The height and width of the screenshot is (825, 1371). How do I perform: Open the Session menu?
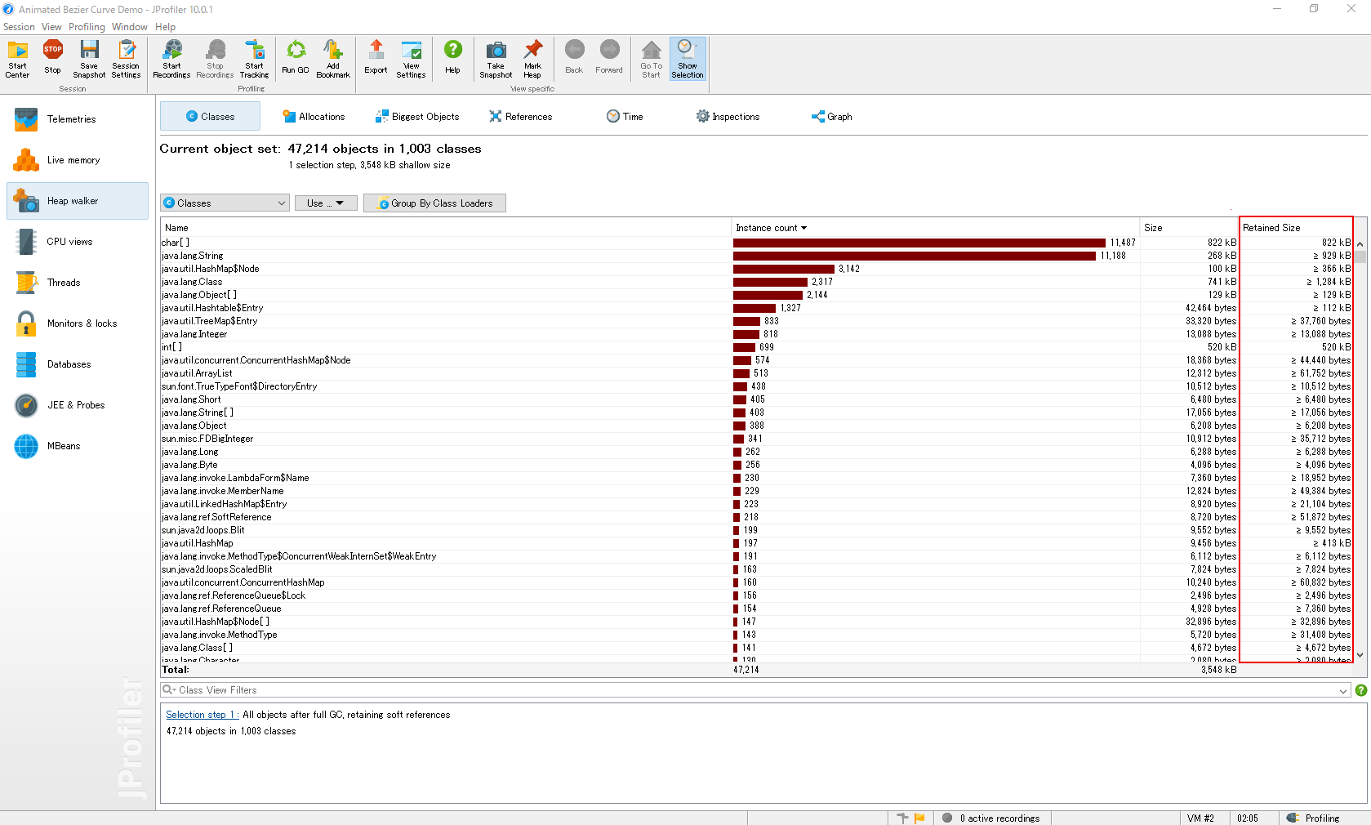[x=19, y=27]
